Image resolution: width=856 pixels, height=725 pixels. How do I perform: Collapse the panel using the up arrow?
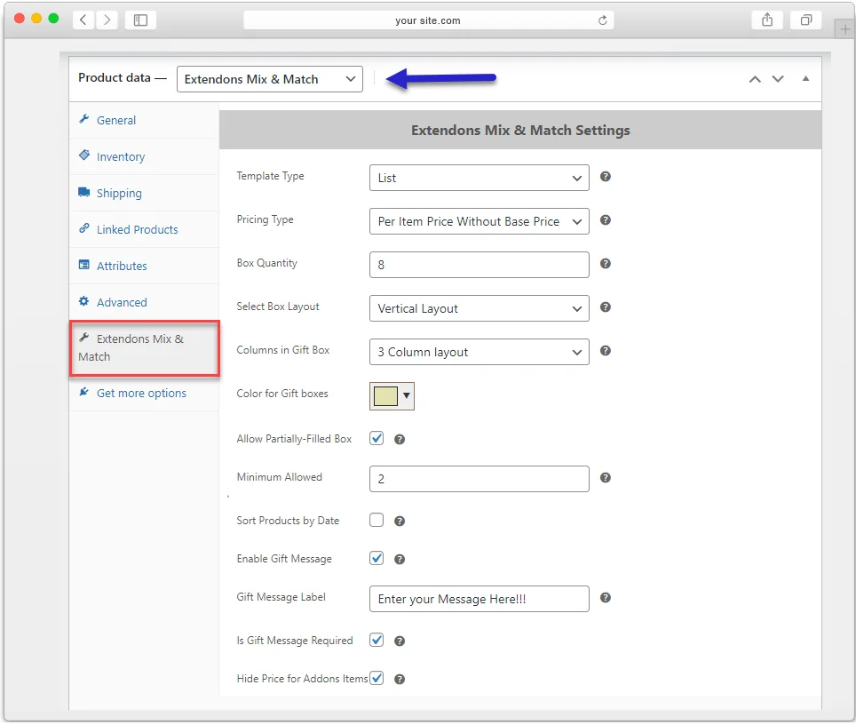pyautogui.click(x=754, y=78)
